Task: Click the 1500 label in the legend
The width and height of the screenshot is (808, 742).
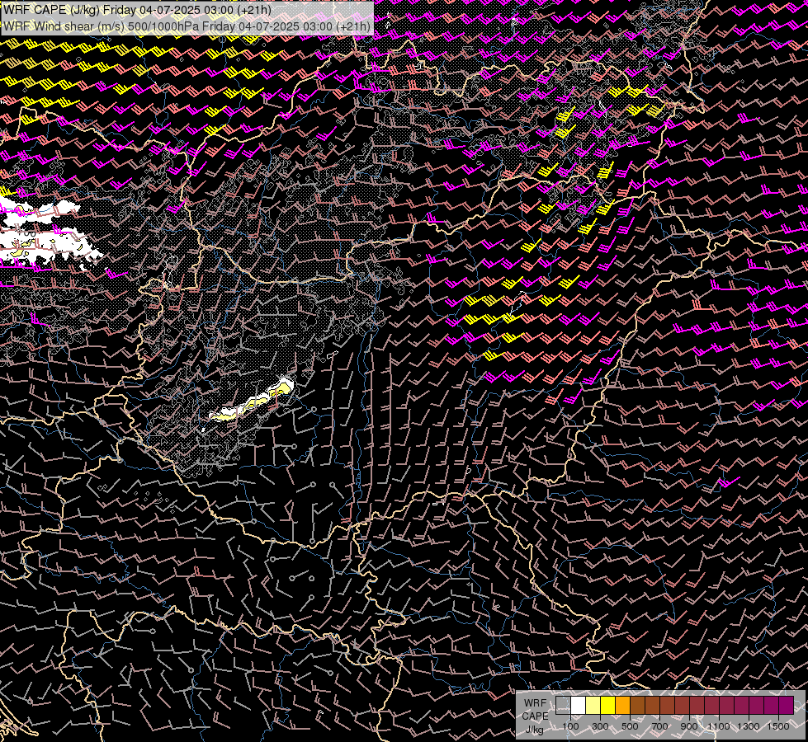Action: [778, 726]
